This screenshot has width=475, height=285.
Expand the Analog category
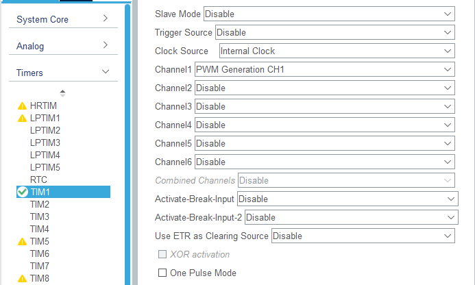click(x=105, y=46)
